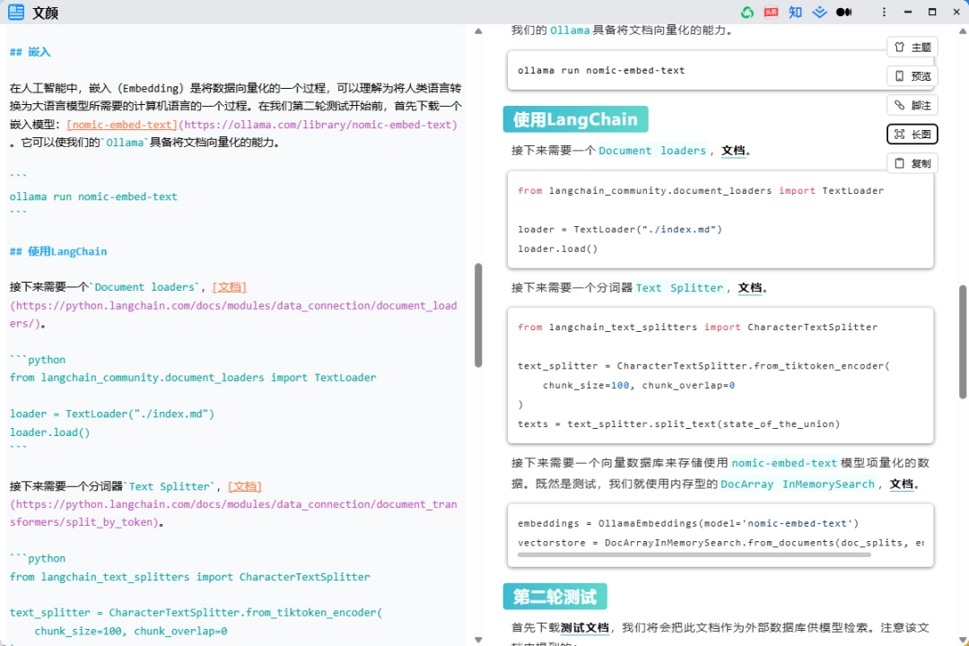
Task: Select the Toutiao (头条) platform icon
Action: click(771, 13)
